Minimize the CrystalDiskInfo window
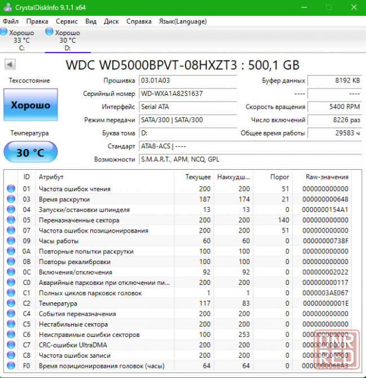Image resolution: width=366 pixels, height=378 pixels. [304, 7]
